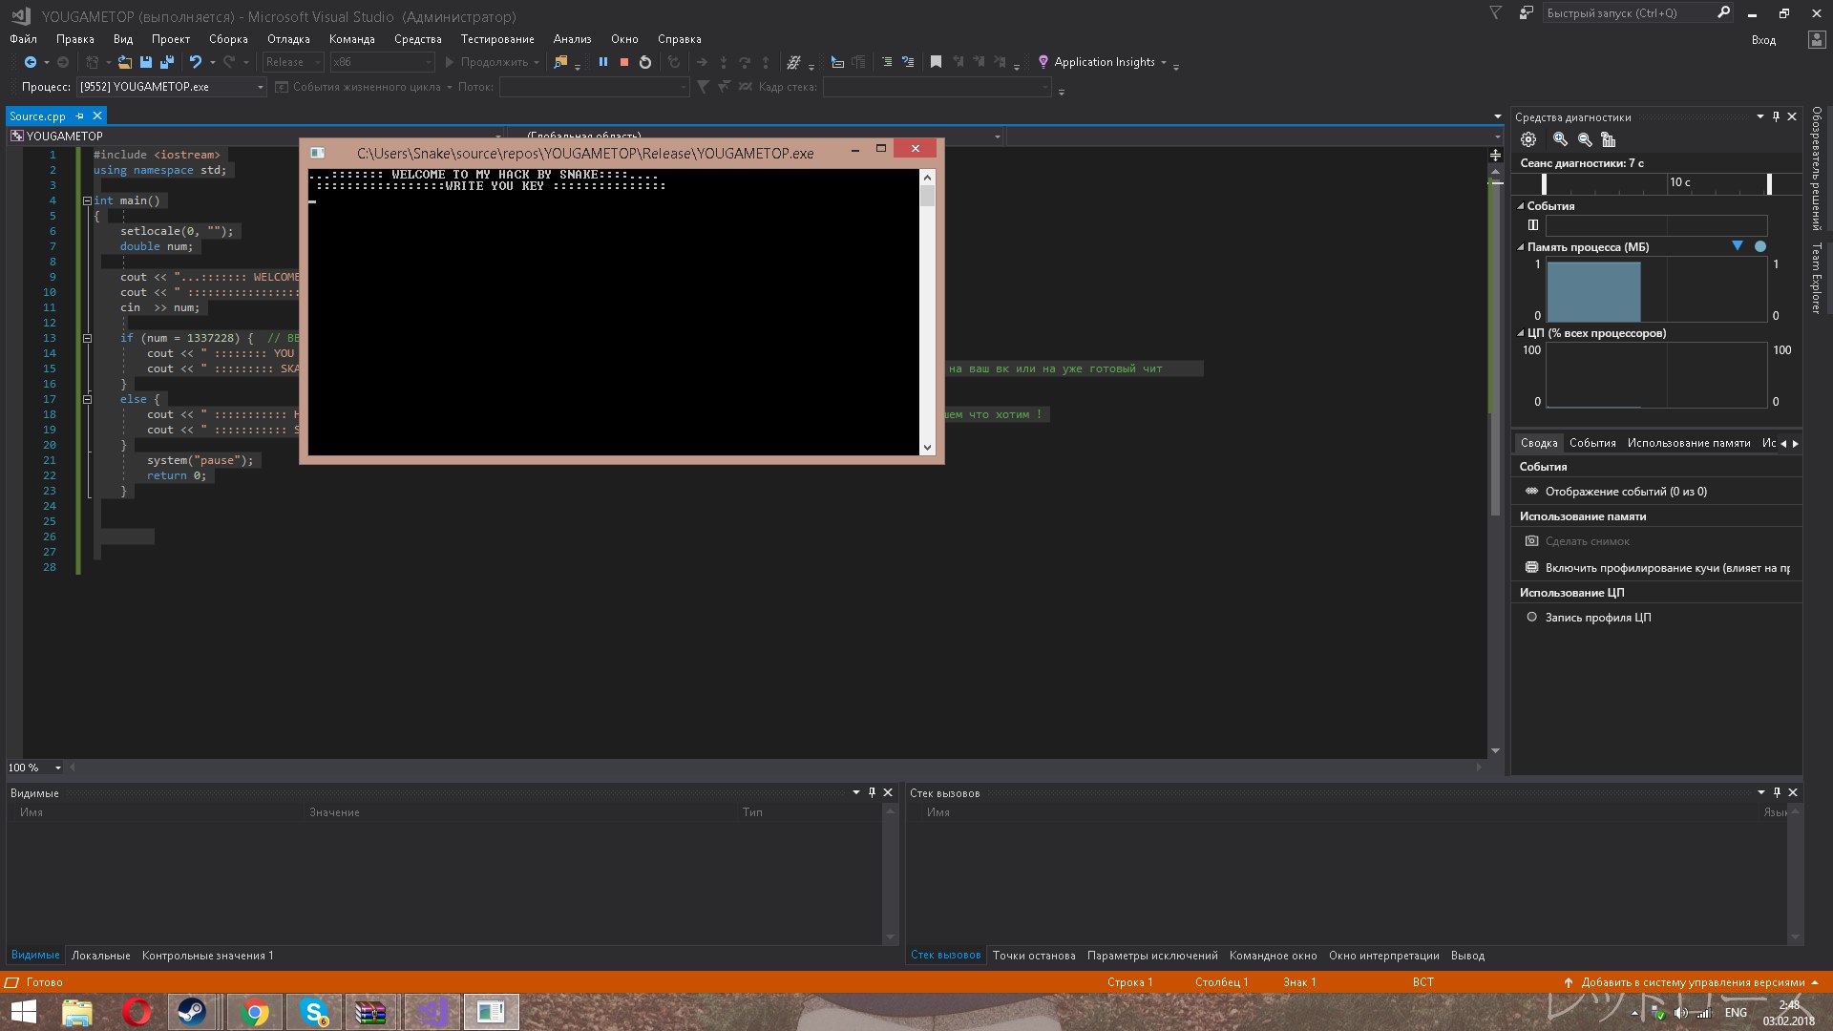The image size is (1833, 1031).
Task: Click the Вход sign-in link
Action: pos(1763,40)
